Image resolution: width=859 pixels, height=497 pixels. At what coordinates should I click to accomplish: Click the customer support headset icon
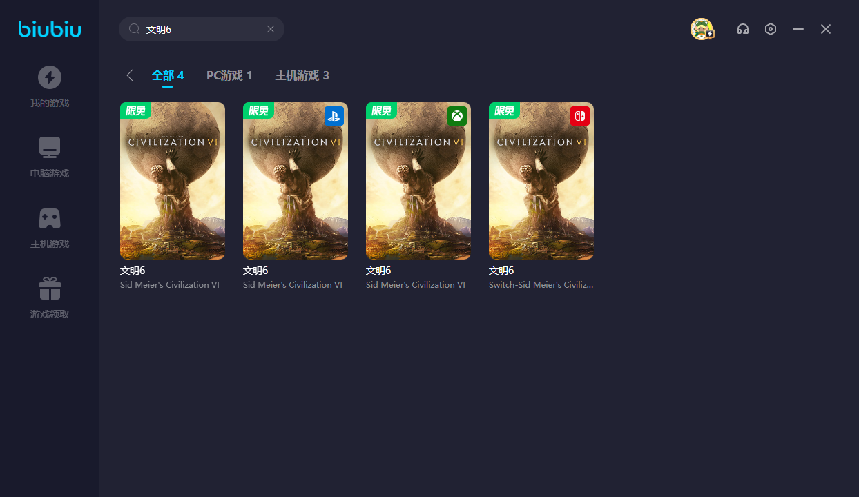pyautogui.click(x=743, y=29)
